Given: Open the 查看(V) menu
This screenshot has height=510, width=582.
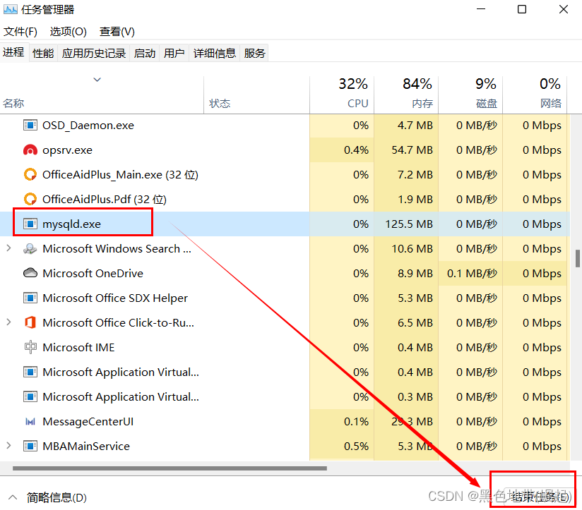Looking at the screenshot, I should click(117, 32).
